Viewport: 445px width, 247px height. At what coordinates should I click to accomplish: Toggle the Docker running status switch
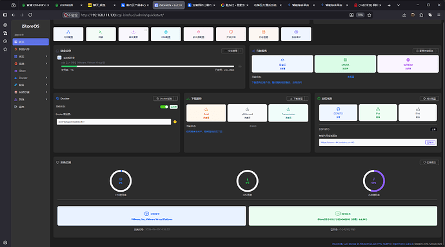pyautogui.click(x=164, y=107)
